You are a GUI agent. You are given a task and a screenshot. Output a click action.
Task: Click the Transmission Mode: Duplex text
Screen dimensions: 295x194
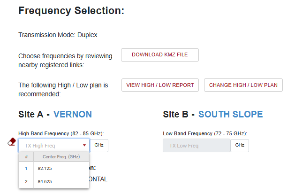(x=58, y=35)
